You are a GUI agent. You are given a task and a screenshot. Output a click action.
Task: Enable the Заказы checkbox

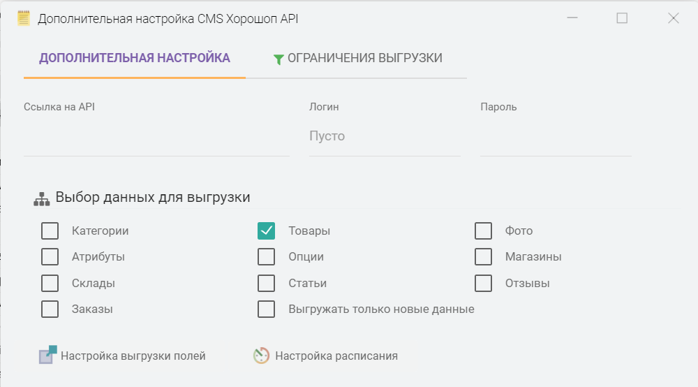[50, 309]
